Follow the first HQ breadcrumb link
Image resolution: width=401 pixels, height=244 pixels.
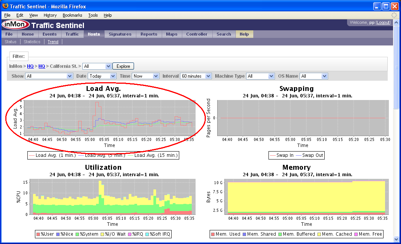pos(30,66)
